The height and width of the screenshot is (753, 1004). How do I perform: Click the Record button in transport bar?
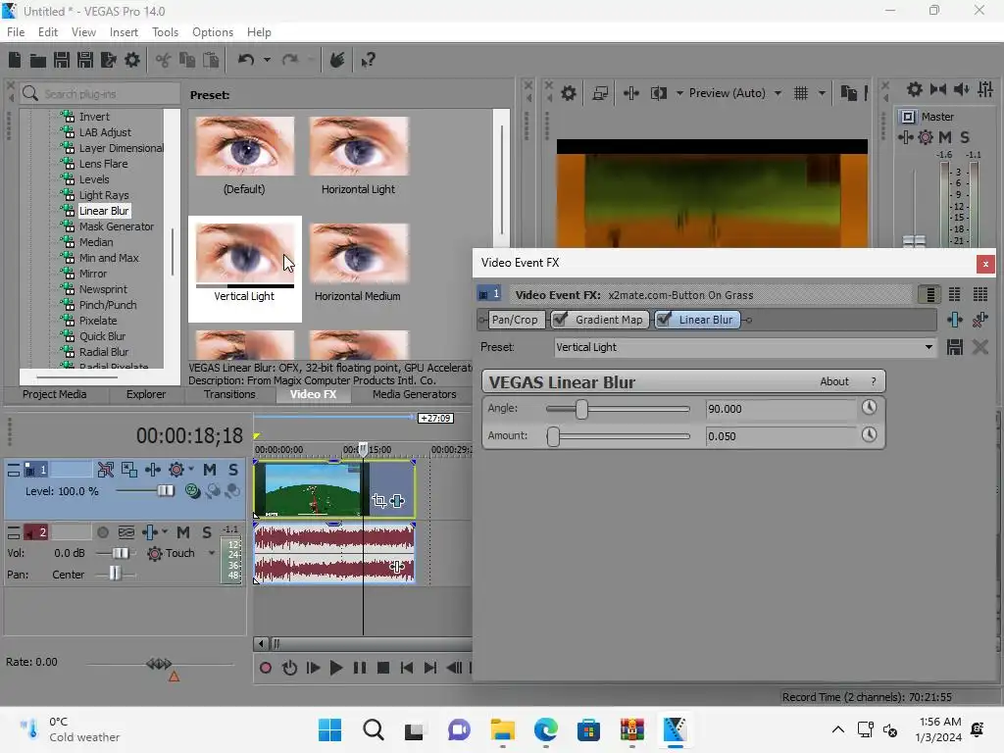tap(265, 668)
